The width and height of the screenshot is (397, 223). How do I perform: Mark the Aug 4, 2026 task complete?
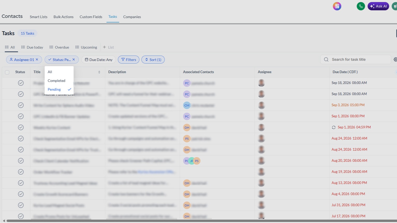click(21, 194)
